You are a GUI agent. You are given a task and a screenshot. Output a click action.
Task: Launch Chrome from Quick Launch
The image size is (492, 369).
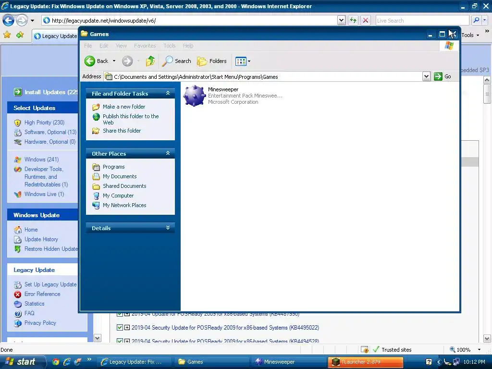pyautogui.click(x=56, y=362)
